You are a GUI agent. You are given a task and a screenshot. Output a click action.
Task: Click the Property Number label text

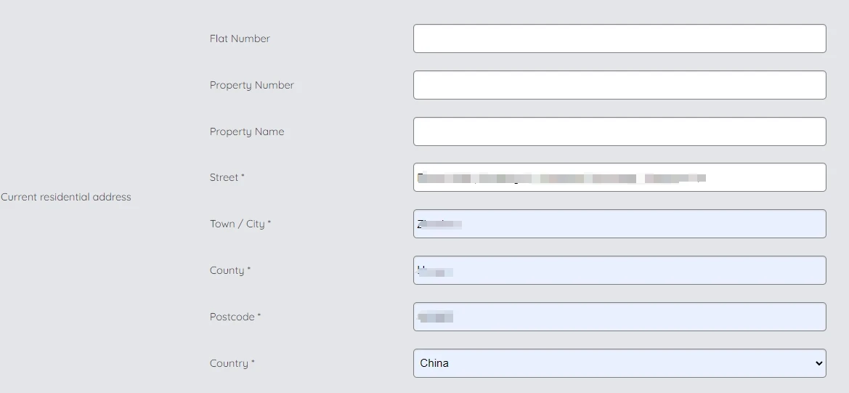click(251, 85)
